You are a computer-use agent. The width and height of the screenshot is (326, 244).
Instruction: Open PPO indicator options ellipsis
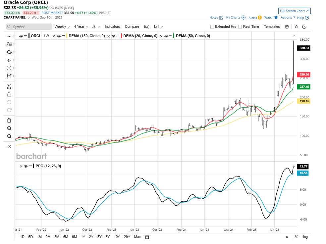(30, 166)
